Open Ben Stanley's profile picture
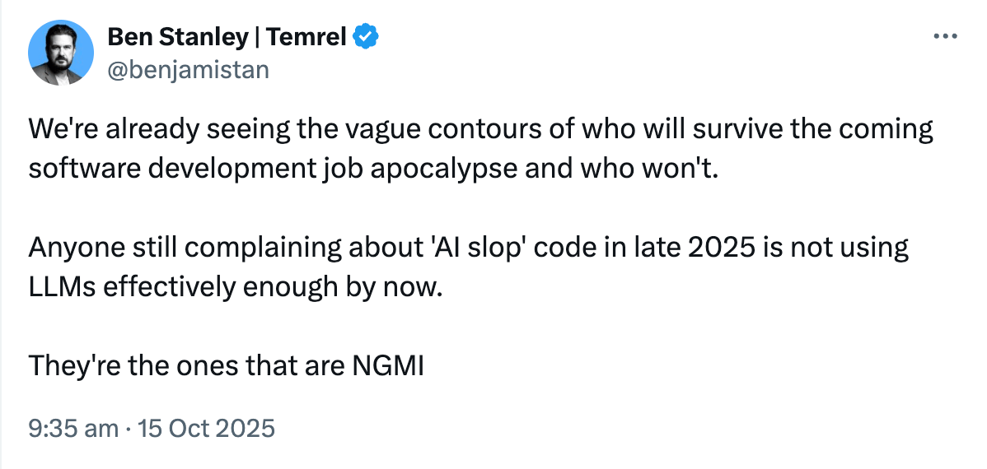Screen dimensions: 987x469 (61, 53)
